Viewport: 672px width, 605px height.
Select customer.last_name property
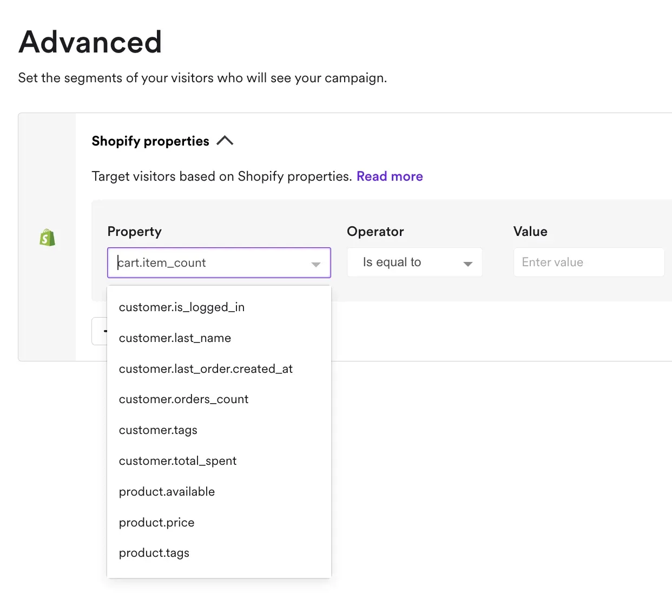(x=175, y=338)
